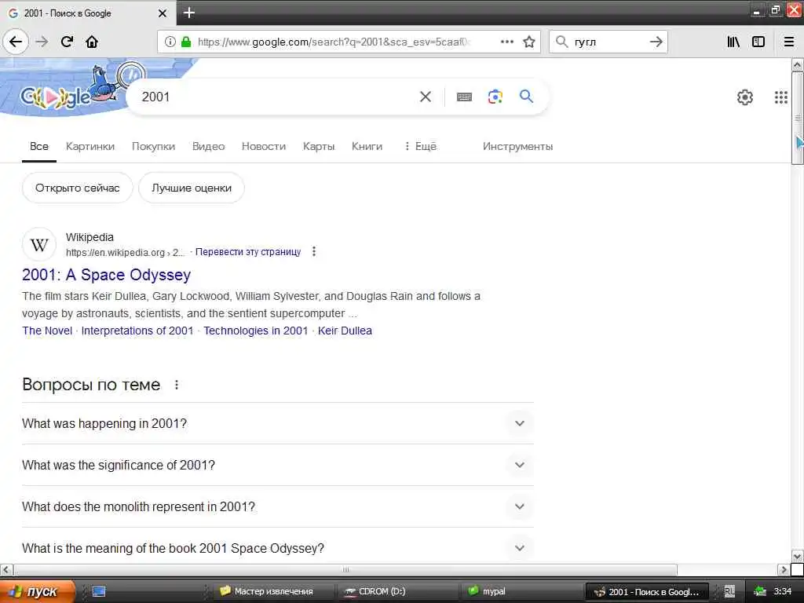Open the '2001: A Space Odyssey' result link
The height and width of the screenshot is (603, 804).
coord(106,275)
